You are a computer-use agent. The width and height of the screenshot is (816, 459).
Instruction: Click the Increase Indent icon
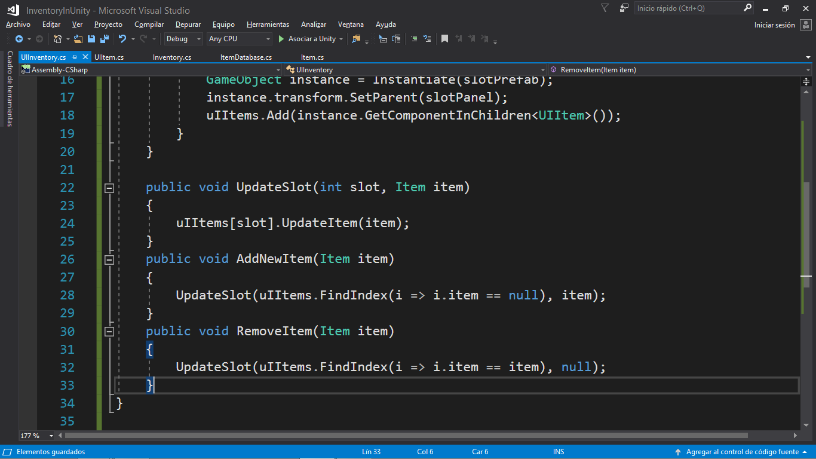(396, 39)
